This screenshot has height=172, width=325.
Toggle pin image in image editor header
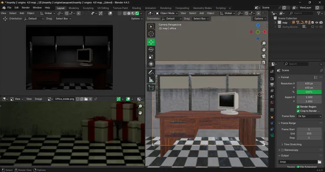(96, 99)
